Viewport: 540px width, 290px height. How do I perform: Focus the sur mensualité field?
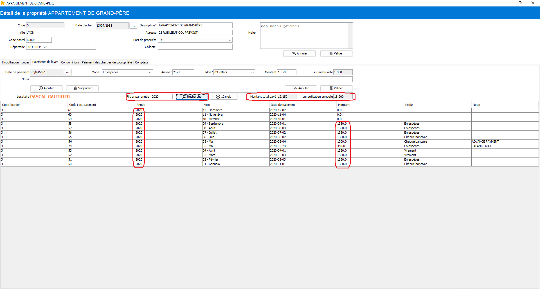tap(343, 72)
